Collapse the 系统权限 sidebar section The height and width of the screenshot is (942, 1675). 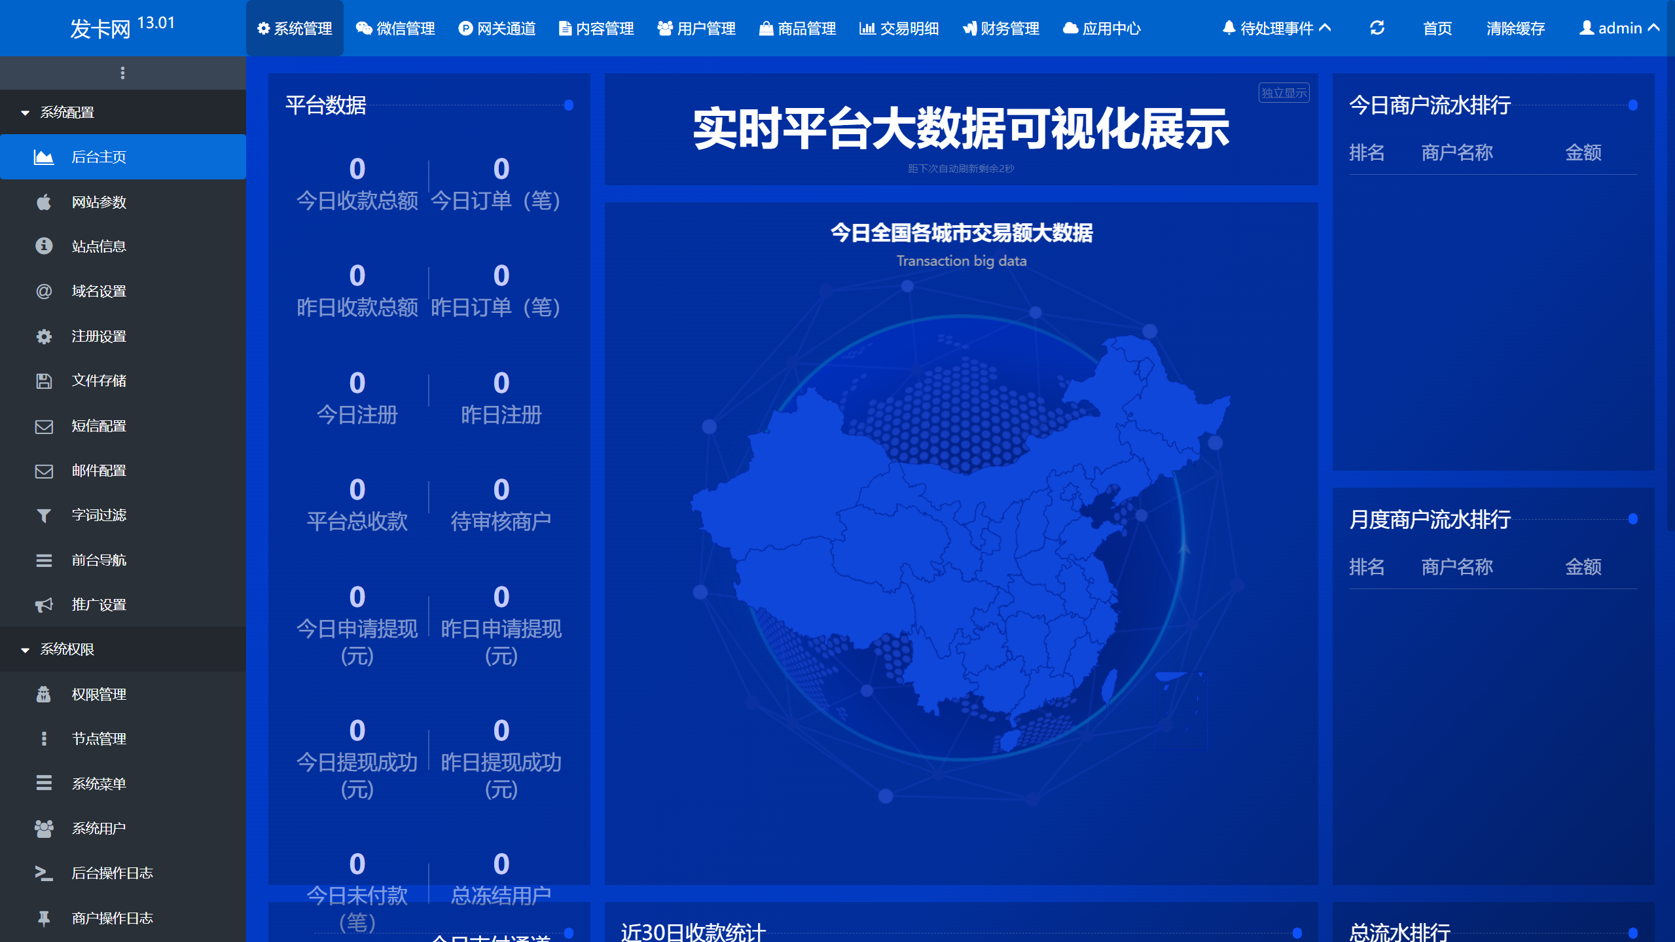tap(66, 649)
